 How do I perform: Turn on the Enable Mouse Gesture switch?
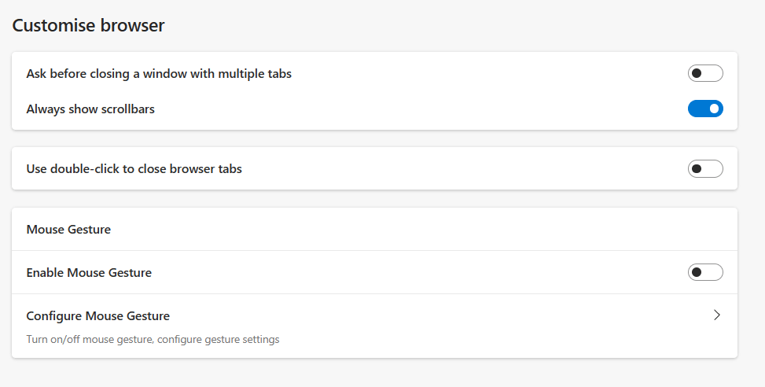pyautogui.click(x=705, y=272)
